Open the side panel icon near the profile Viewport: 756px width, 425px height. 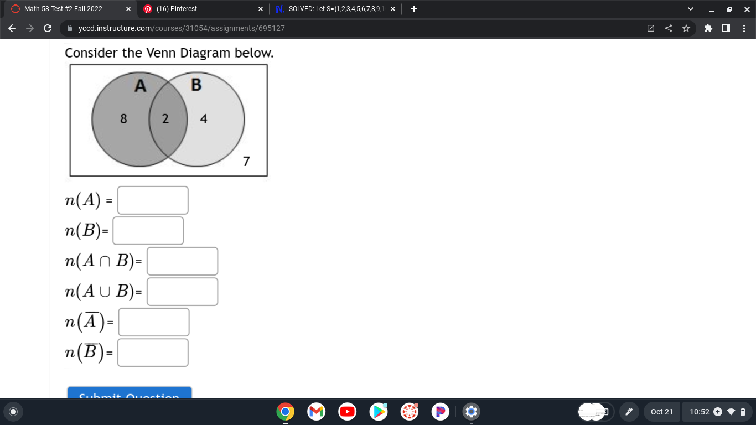[726, 28]
